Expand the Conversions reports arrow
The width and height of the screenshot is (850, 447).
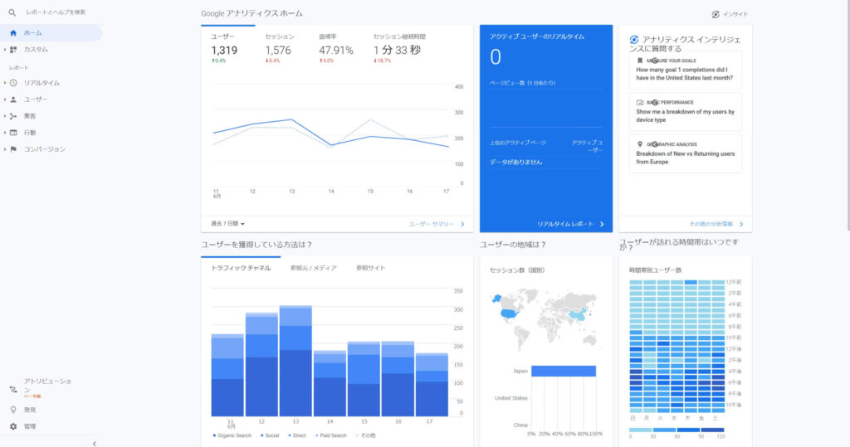pyautogui.click(x=5, y=149)
